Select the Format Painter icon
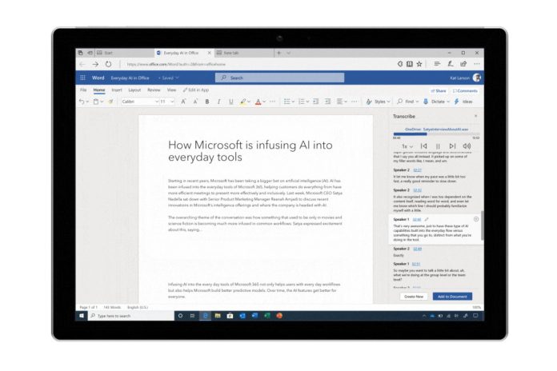The width and height of the screenshot is (557, 371). point(110,102)
